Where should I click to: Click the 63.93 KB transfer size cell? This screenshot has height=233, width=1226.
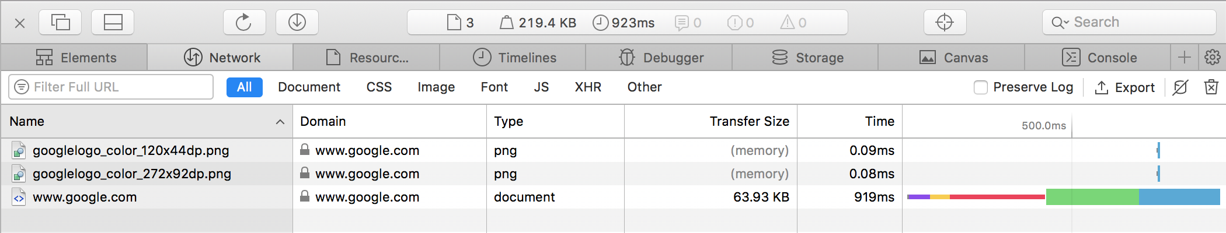(x=761, y=197)
